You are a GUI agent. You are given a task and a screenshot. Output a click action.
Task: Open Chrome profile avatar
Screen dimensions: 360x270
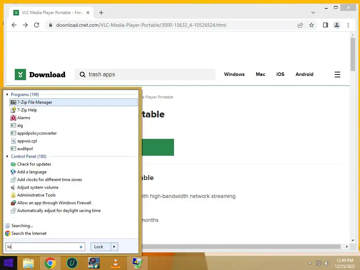point(336,25)
